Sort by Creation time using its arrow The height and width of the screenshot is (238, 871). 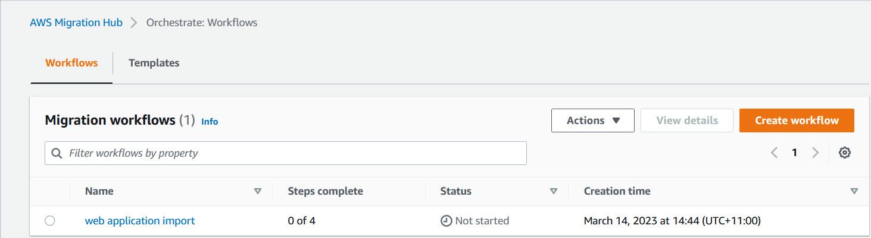point(854,191)
